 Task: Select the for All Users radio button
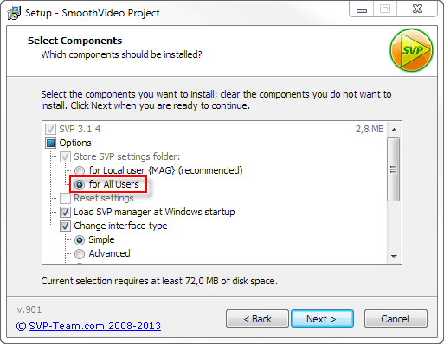[80, 184]
